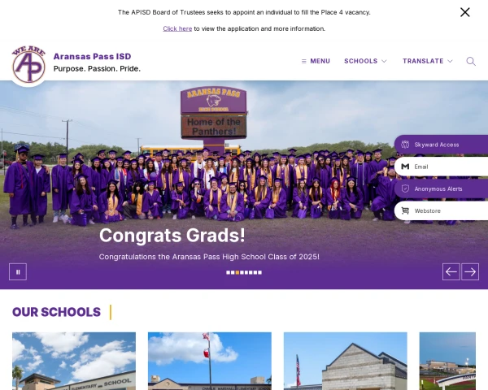Open the stadium school thumbnail
This screenshot has width=488, height=390.
pyautogui.click(x=447, y=361)
